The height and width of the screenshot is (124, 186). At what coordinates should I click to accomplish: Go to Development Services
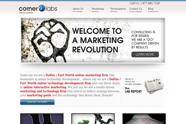coord(118,10)
